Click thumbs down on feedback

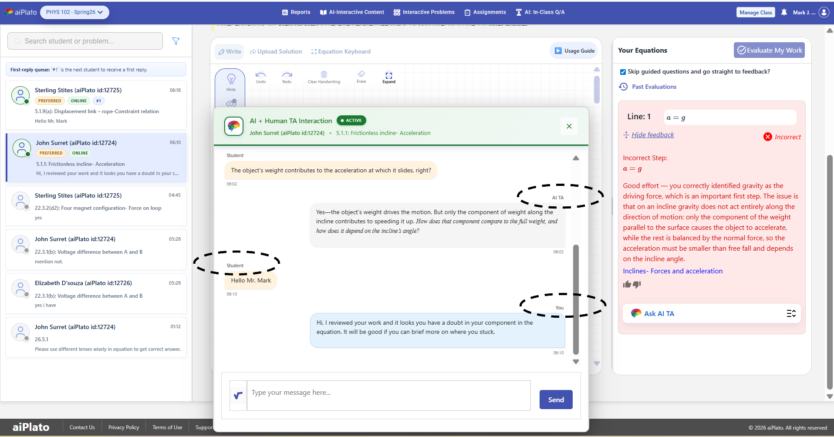point(637,284)
